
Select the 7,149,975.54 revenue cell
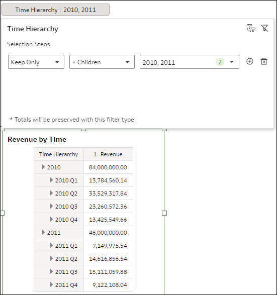(x=108, y=246)
